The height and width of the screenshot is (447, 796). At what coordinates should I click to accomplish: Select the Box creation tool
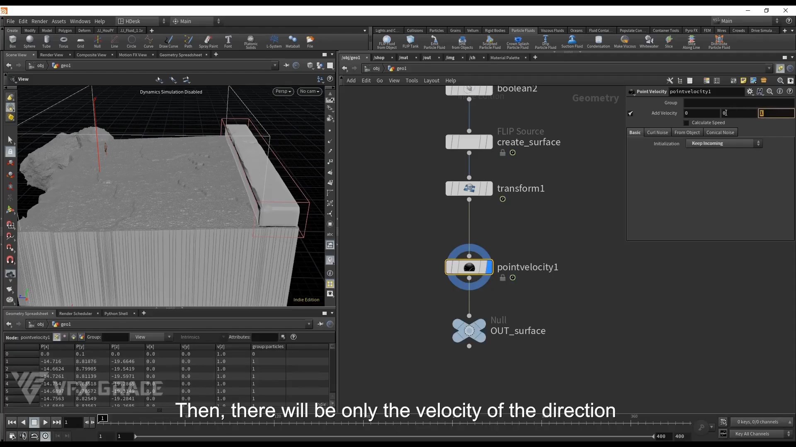click(12, 41)
